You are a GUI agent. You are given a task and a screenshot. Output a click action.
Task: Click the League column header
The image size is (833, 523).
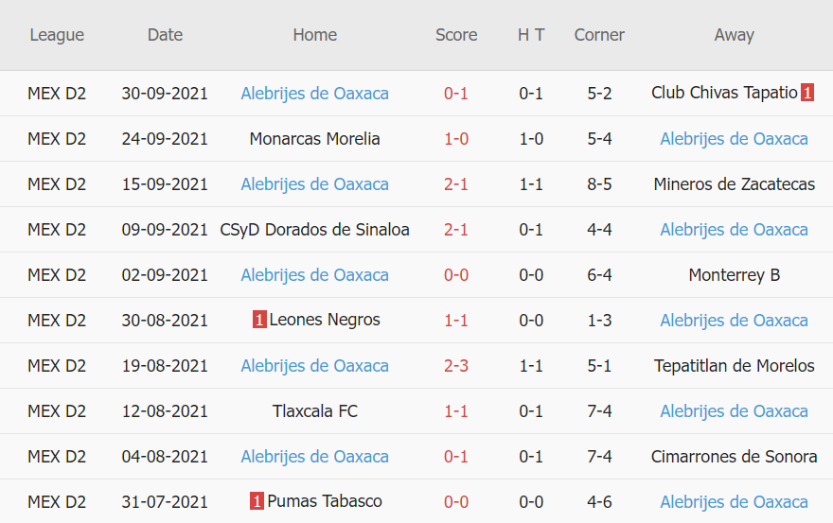[x=57, y=35]
